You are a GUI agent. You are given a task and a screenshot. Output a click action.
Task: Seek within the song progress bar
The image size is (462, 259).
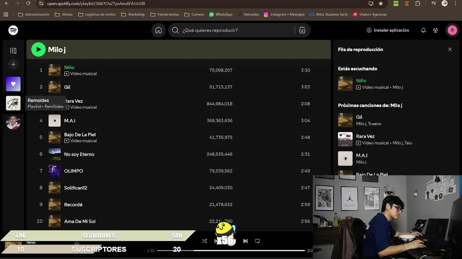coord(231,250)
